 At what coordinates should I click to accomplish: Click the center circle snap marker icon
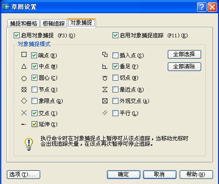24,78
